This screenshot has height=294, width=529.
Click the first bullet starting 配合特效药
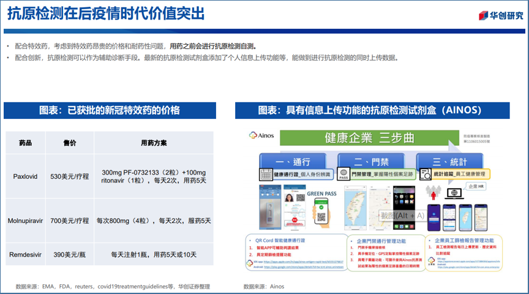point(136,46)
